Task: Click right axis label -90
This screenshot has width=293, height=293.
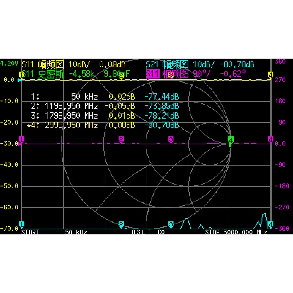Action: pos(280,165)
